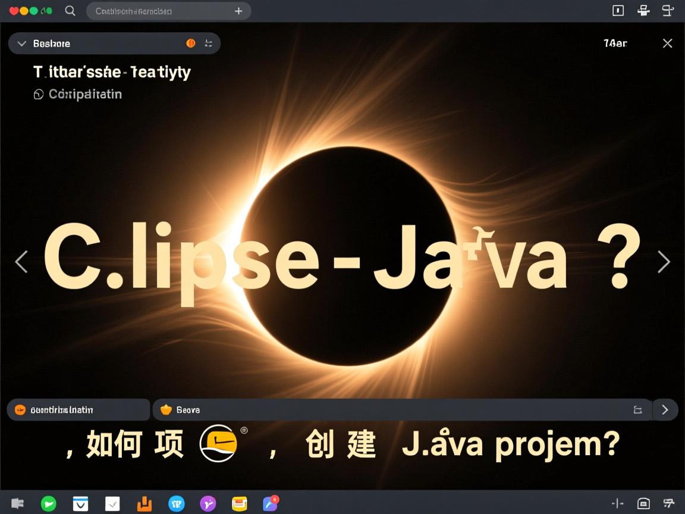Click the right navigation arrow on the image
Image resolution: width=685 pixels, height=514 pixels.
664,262
